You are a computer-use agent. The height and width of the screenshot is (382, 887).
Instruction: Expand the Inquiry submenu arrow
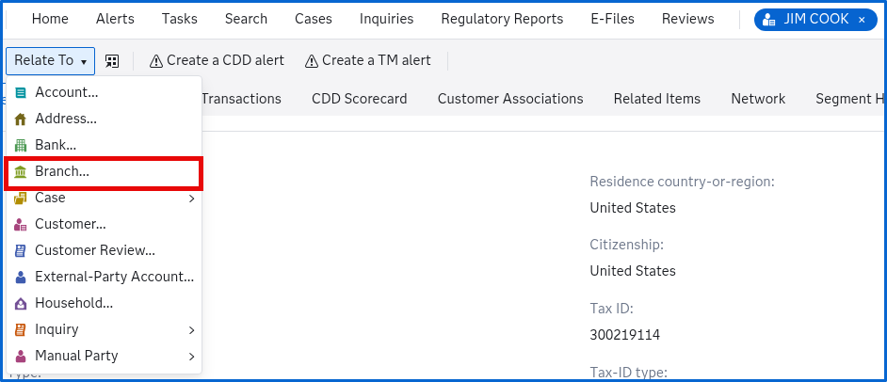coord(191,329)
